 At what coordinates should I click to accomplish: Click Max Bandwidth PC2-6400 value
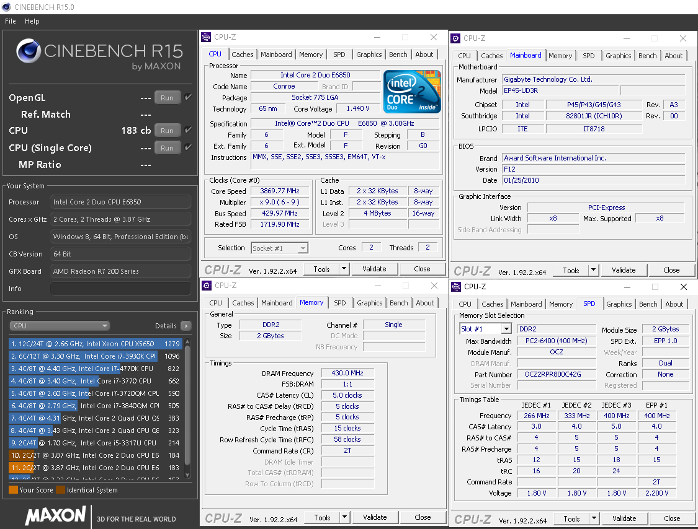pos(557,341)
